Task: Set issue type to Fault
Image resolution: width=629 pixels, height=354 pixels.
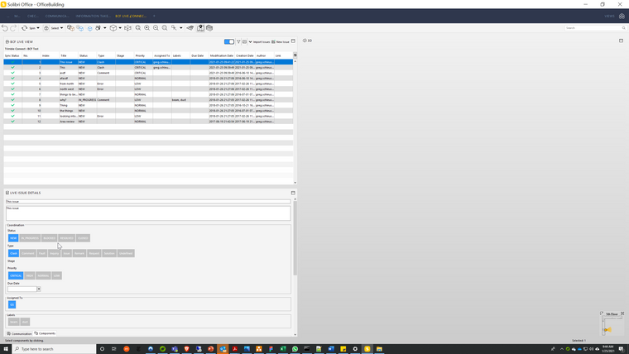Action: pyautogui.click(x=41, y=253)
